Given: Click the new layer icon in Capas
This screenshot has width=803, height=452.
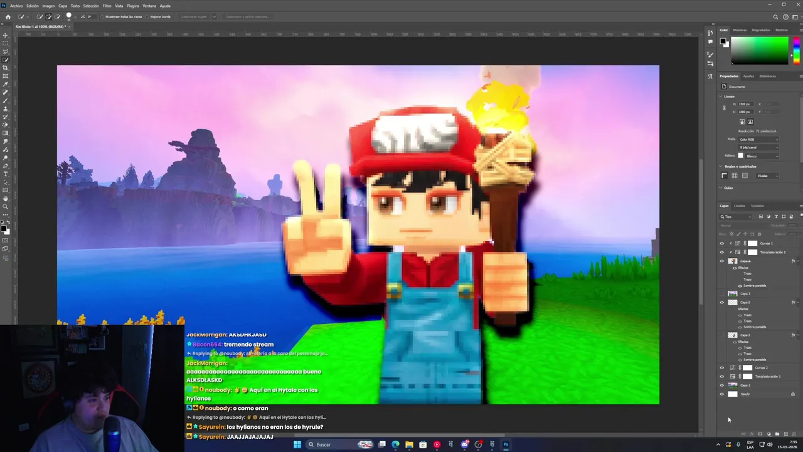Looking at the screenshot, I should pyautogui.click(x=786, y=434).
